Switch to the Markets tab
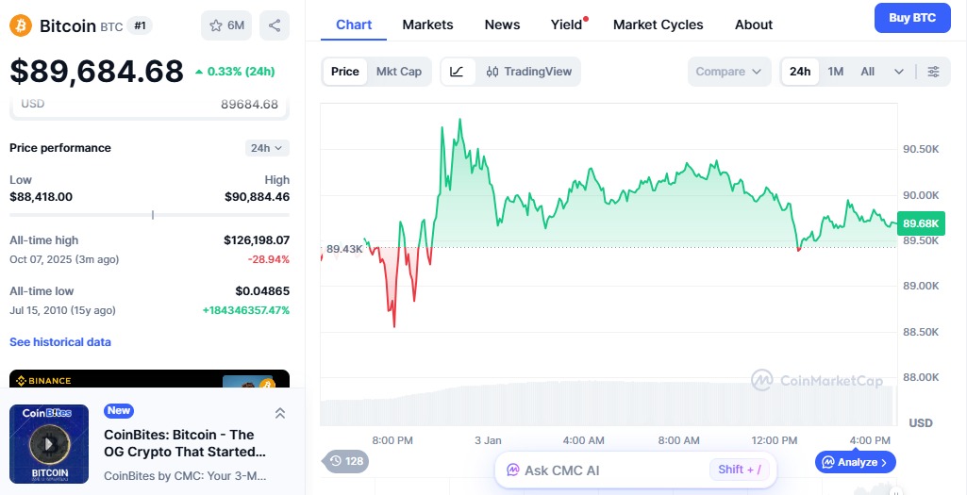Screen dimensions: 967x495 point(427,25)
